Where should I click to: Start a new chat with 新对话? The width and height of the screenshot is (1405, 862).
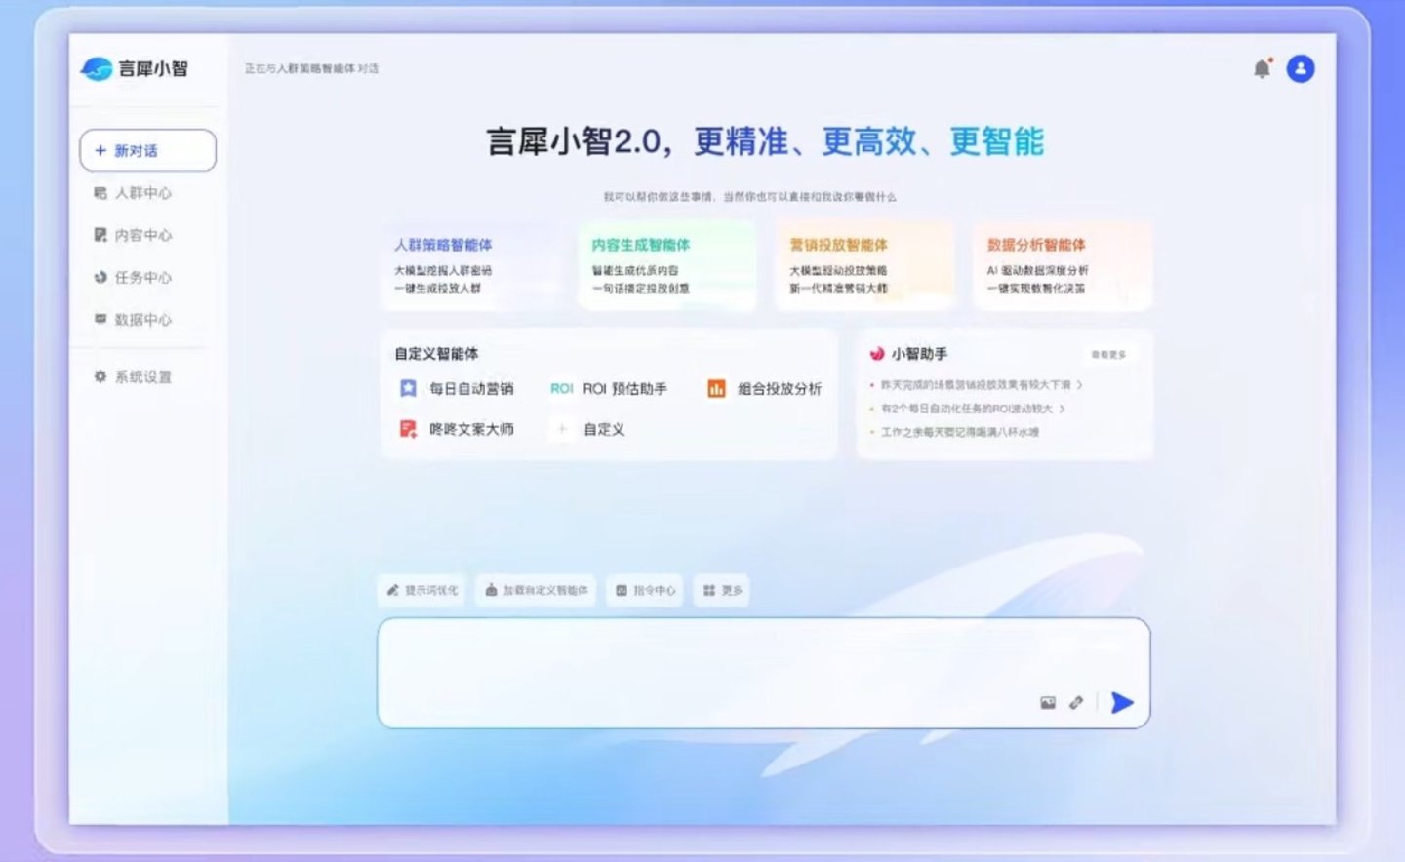(x=147, y=150)
